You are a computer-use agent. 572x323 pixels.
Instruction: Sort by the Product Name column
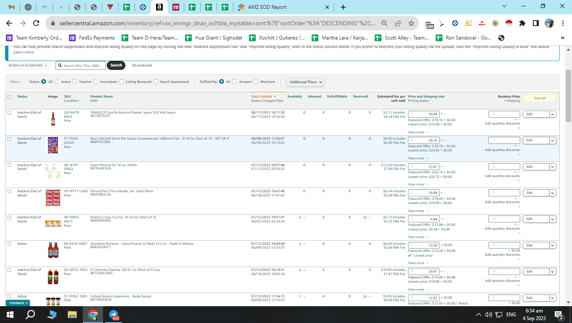[x=101, y=96]
